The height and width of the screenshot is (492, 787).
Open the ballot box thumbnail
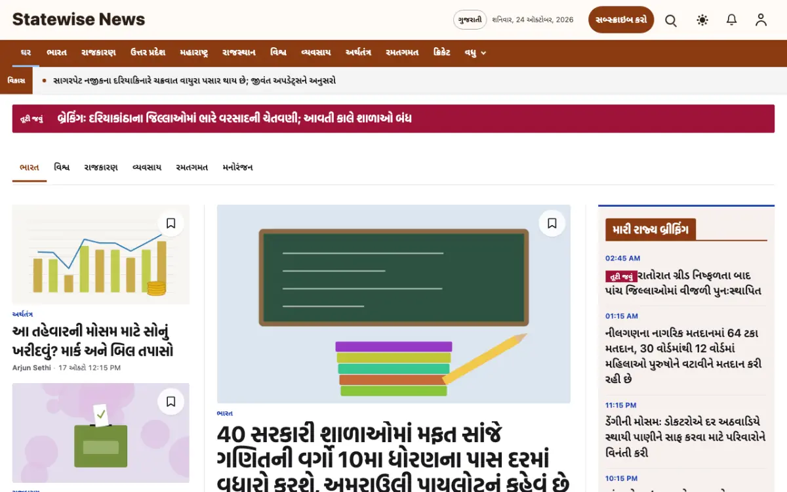click(x=101, y=433)
